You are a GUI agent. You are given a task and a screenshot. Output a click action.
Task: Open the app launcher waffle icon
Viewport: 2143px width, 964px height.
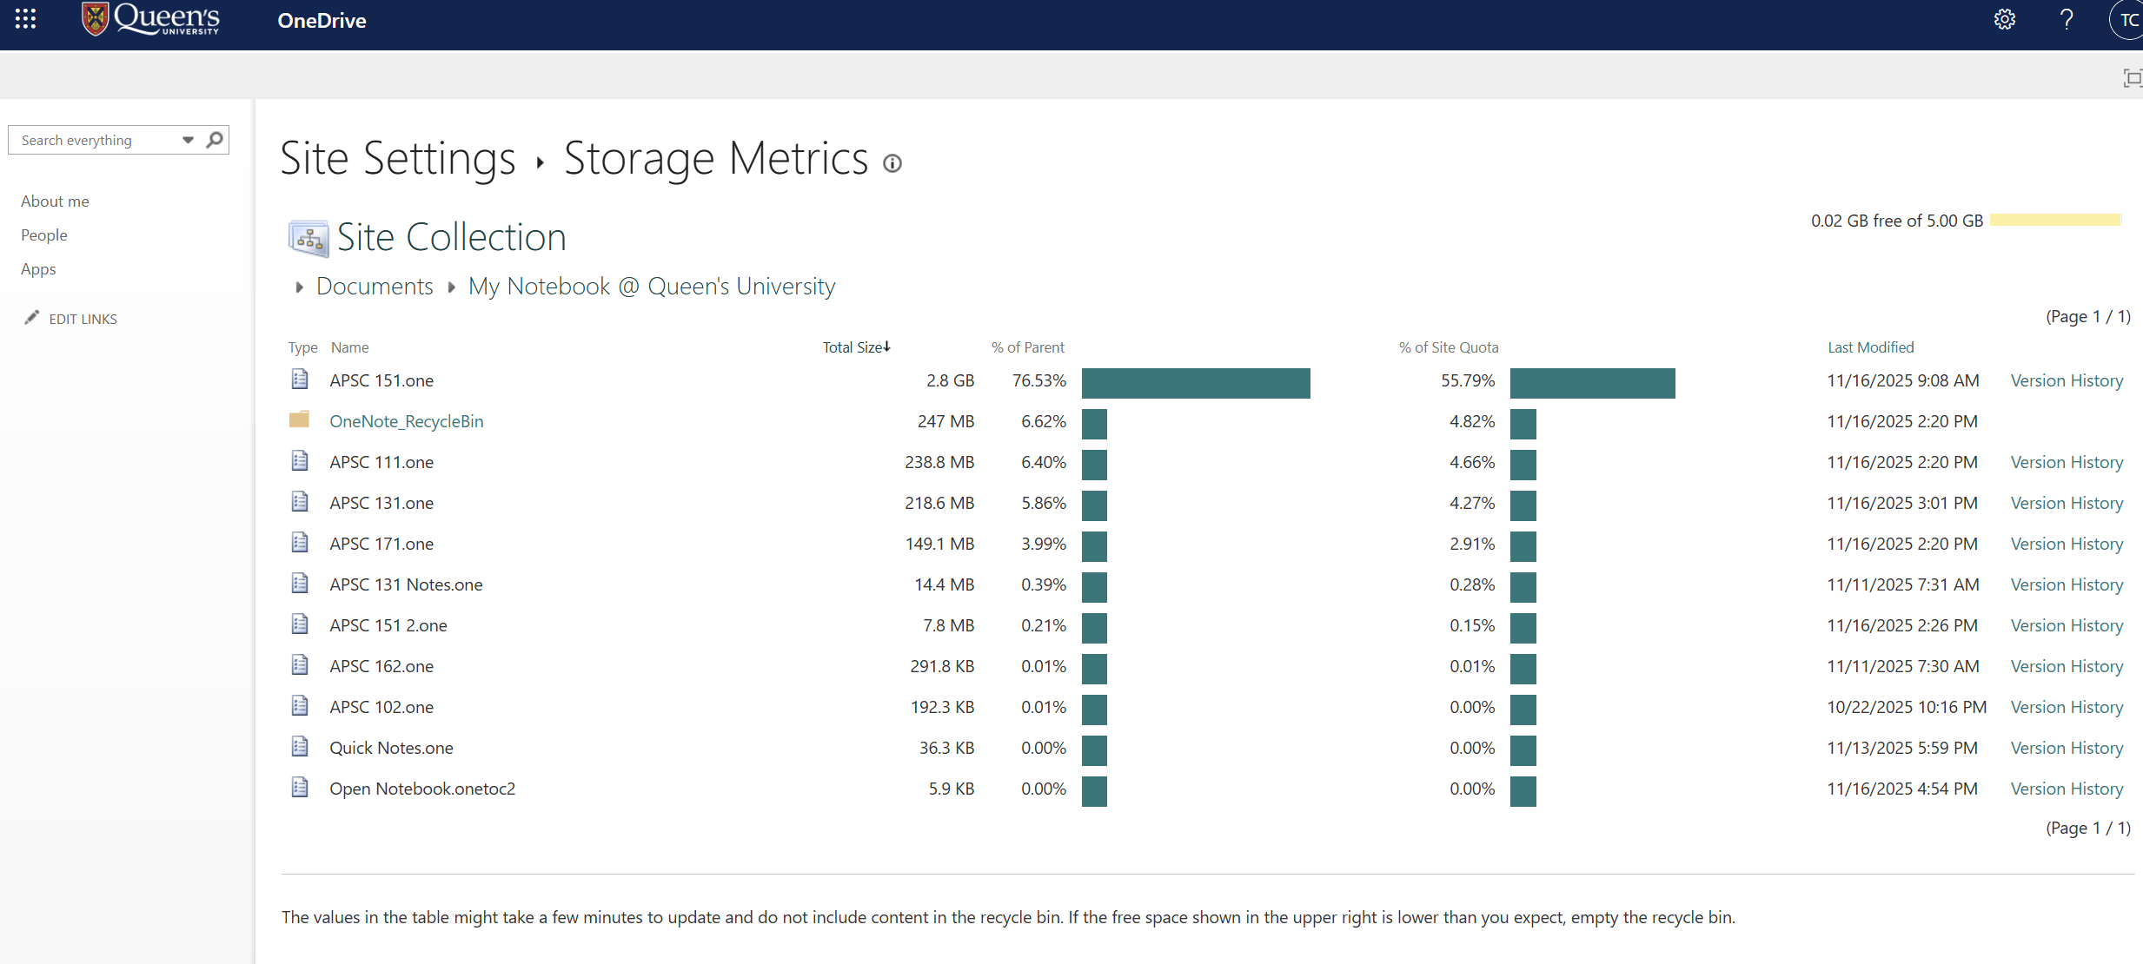click(x=25, y=19)
